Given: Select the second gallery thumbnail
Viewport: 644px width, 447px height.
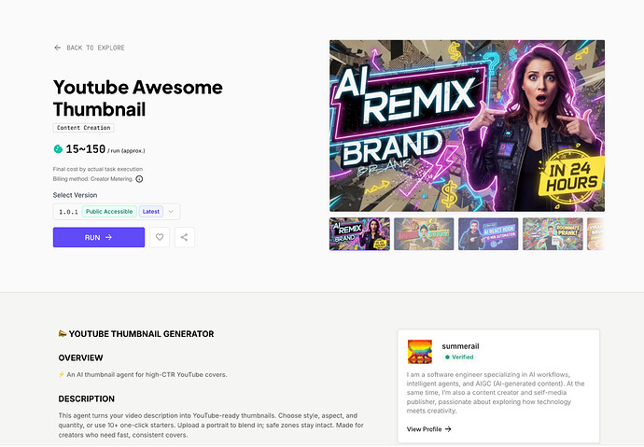Looking at the screenshot, I should pyautogui.click(x=424, y=234).
